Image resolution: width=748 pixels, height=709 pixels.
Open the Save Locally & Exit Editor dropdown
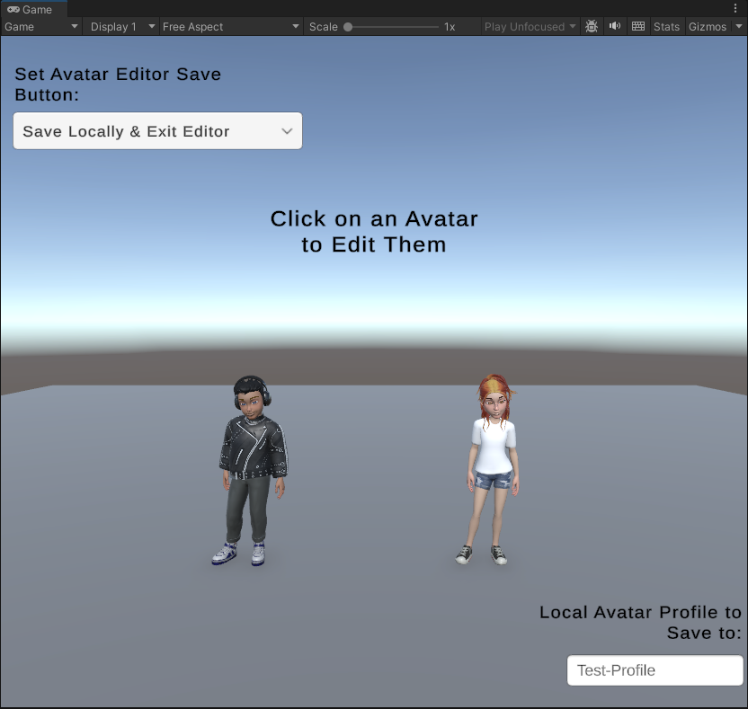[x=157, y=130]
